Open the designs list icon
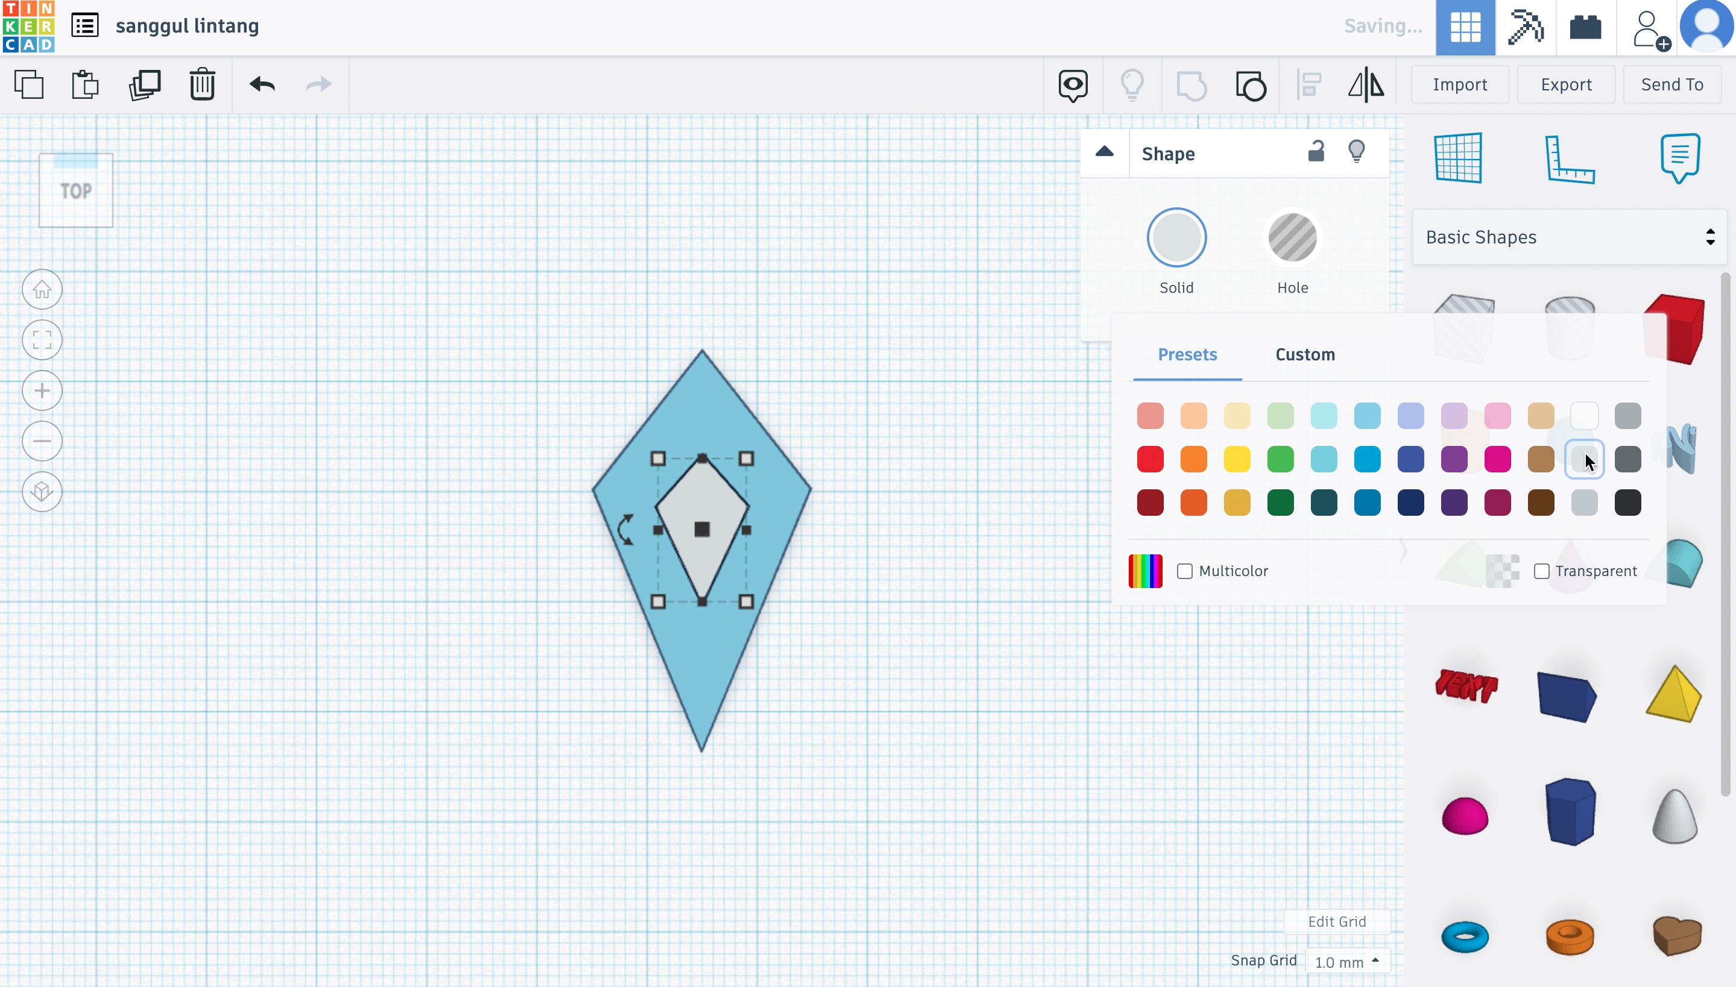This screenshot has width=1736, height=987. [85, 26]
